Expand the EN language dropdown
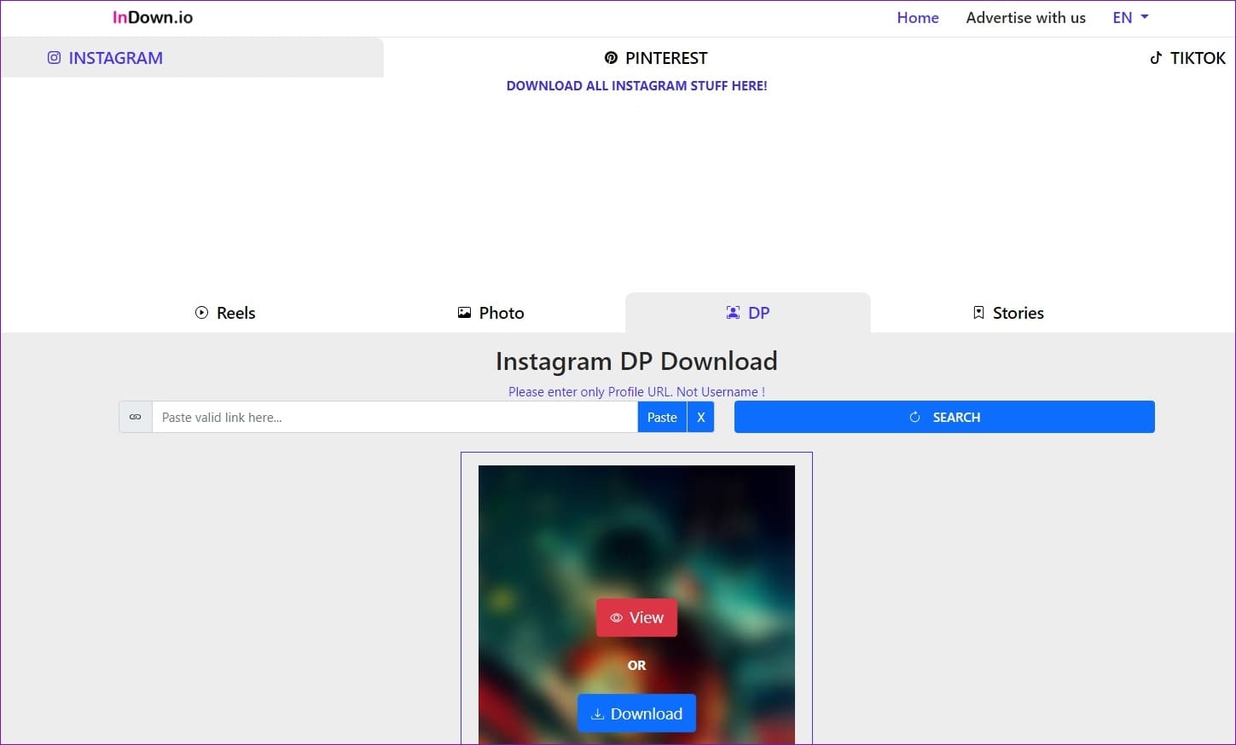This screenshot has height=745, width=1236. [1130, 17]
